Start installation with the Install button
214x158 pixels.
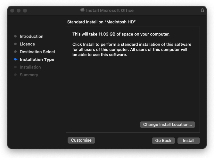coord(189,140)
